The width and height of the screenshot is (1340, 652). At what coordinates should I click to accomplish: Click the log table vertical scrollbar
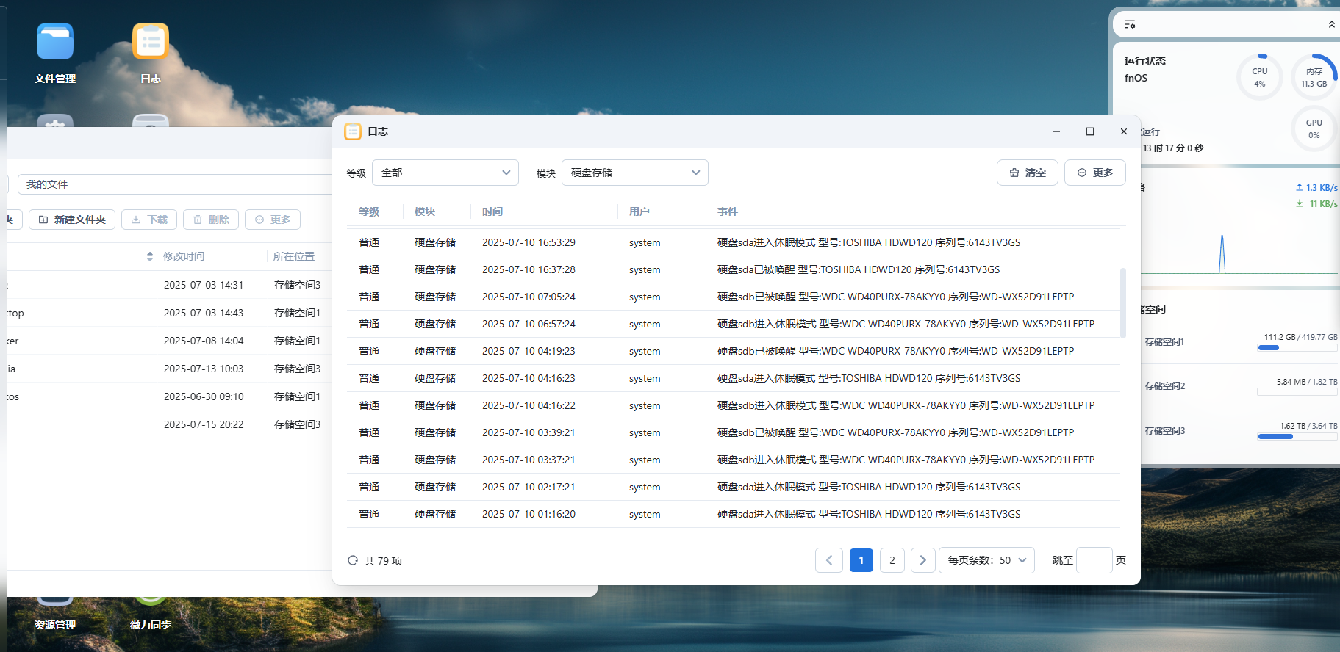(x=1122, y=303)
